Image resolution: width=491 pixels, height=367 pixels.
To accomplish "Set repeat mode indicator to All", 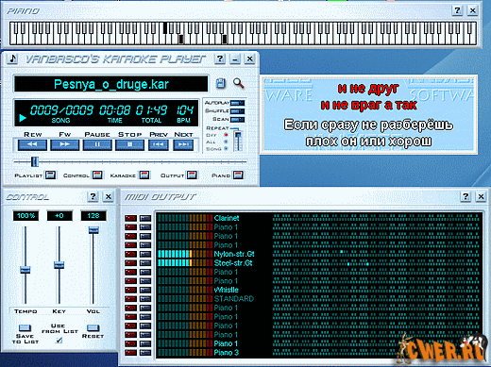I will click(x=226, y=142).
